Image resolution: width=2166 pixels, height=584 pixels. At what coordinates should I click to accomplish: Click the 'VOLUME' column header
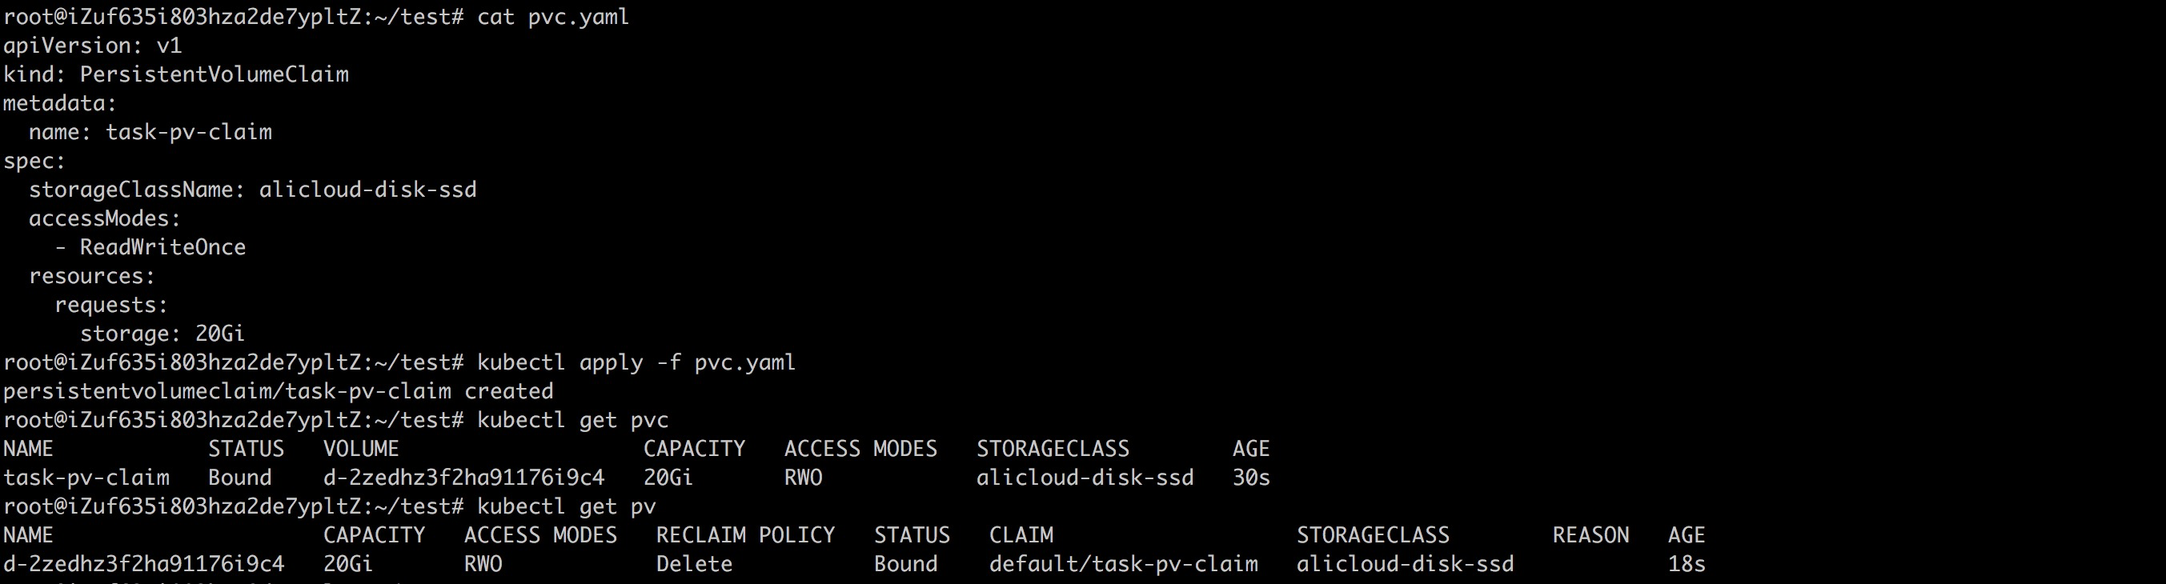tap(361, 449)
